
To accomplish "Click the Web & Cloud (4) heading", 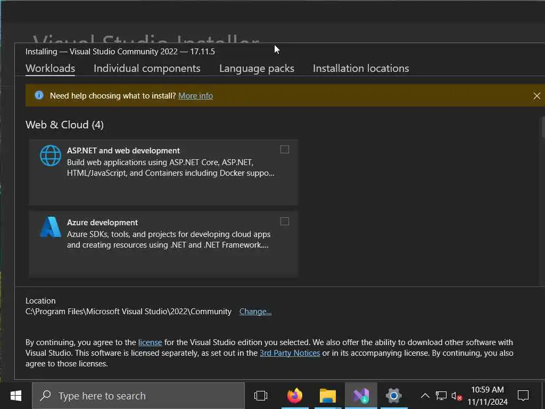I will [x=64, y=125].
